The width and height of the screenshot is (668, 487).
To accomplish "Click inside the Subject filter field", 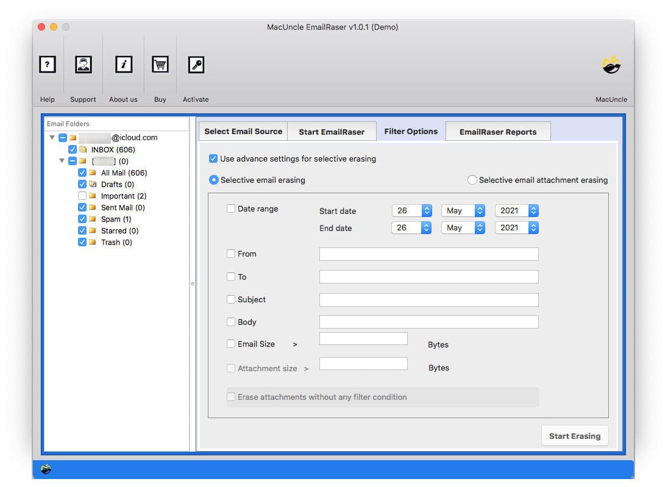I will 428,299.
